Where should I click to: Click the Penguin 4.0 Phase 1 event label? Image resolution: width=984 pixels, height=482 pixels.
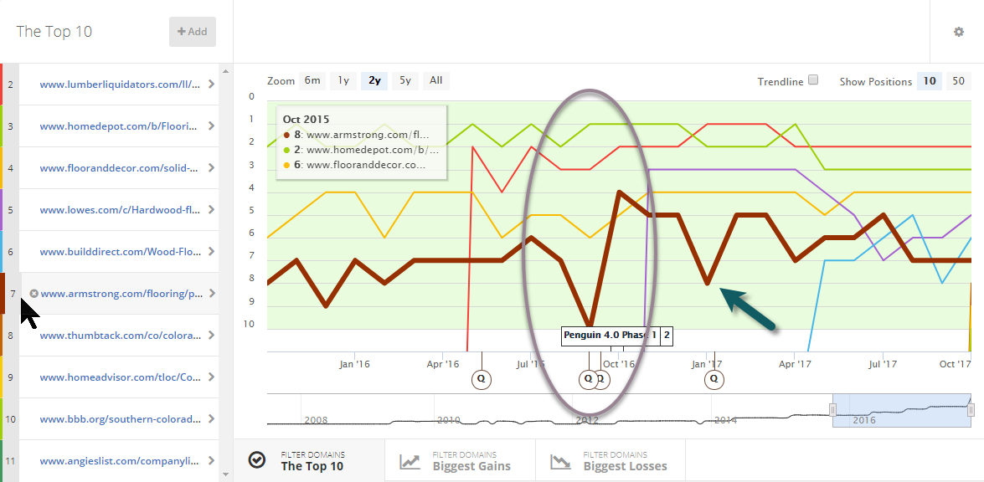point(610,336)
